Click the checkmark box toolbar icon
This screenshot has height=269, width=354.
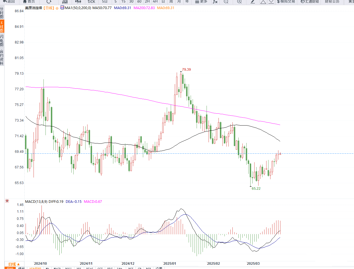271,1
